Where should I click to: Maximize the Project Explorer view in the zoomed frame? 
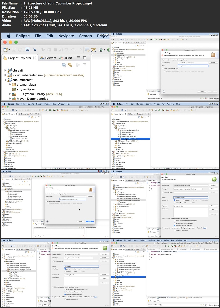[84, 58]
